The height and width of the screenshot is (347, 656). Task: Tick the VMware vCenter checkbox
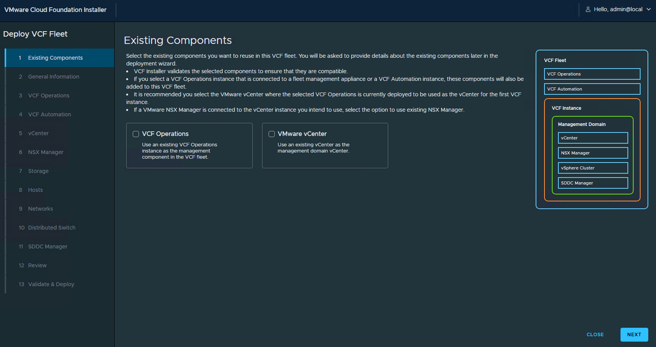[x=272, y=134]
